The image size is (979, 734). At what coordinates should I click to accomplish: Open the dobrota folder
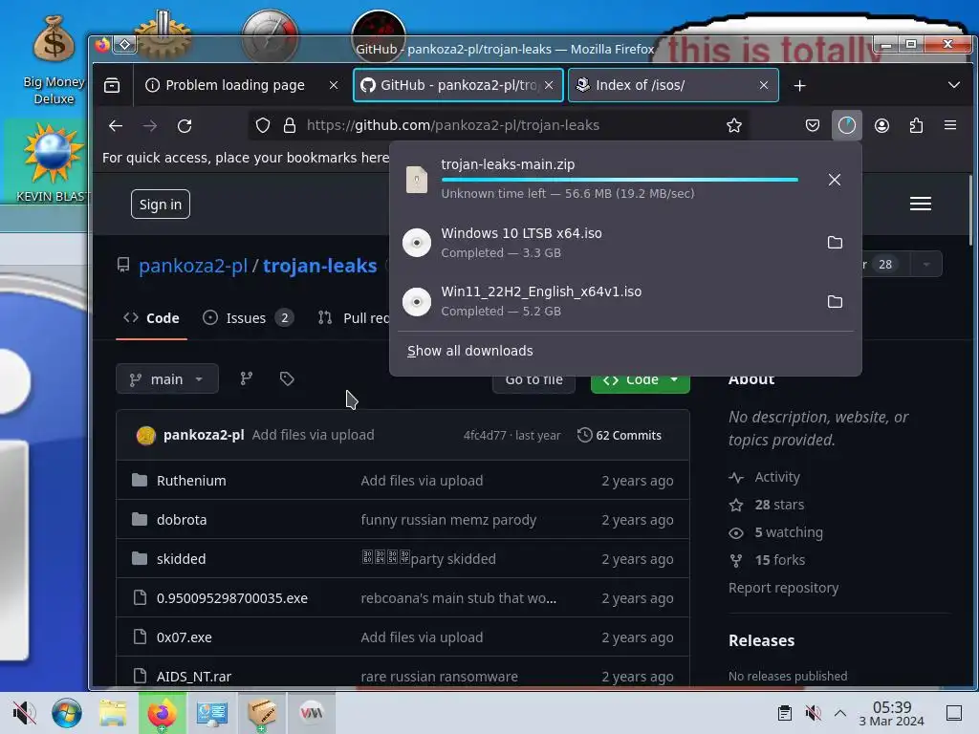pyautogui.click(x=182, y=520)
